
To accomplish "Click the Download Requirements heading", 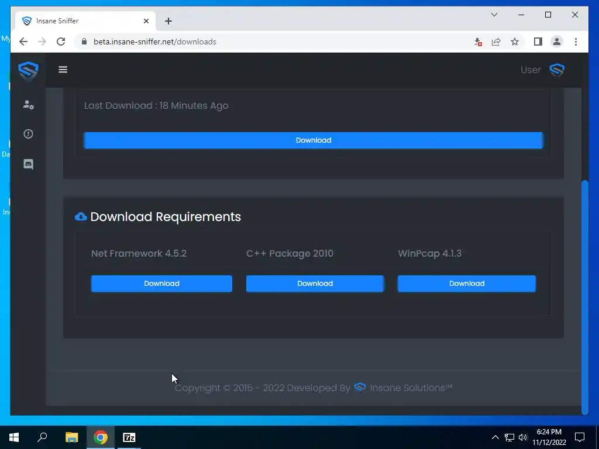I will [166, 216].
